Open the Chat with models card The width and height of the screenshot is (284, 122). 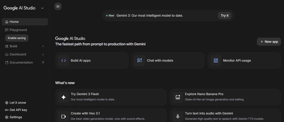(168, 60)
